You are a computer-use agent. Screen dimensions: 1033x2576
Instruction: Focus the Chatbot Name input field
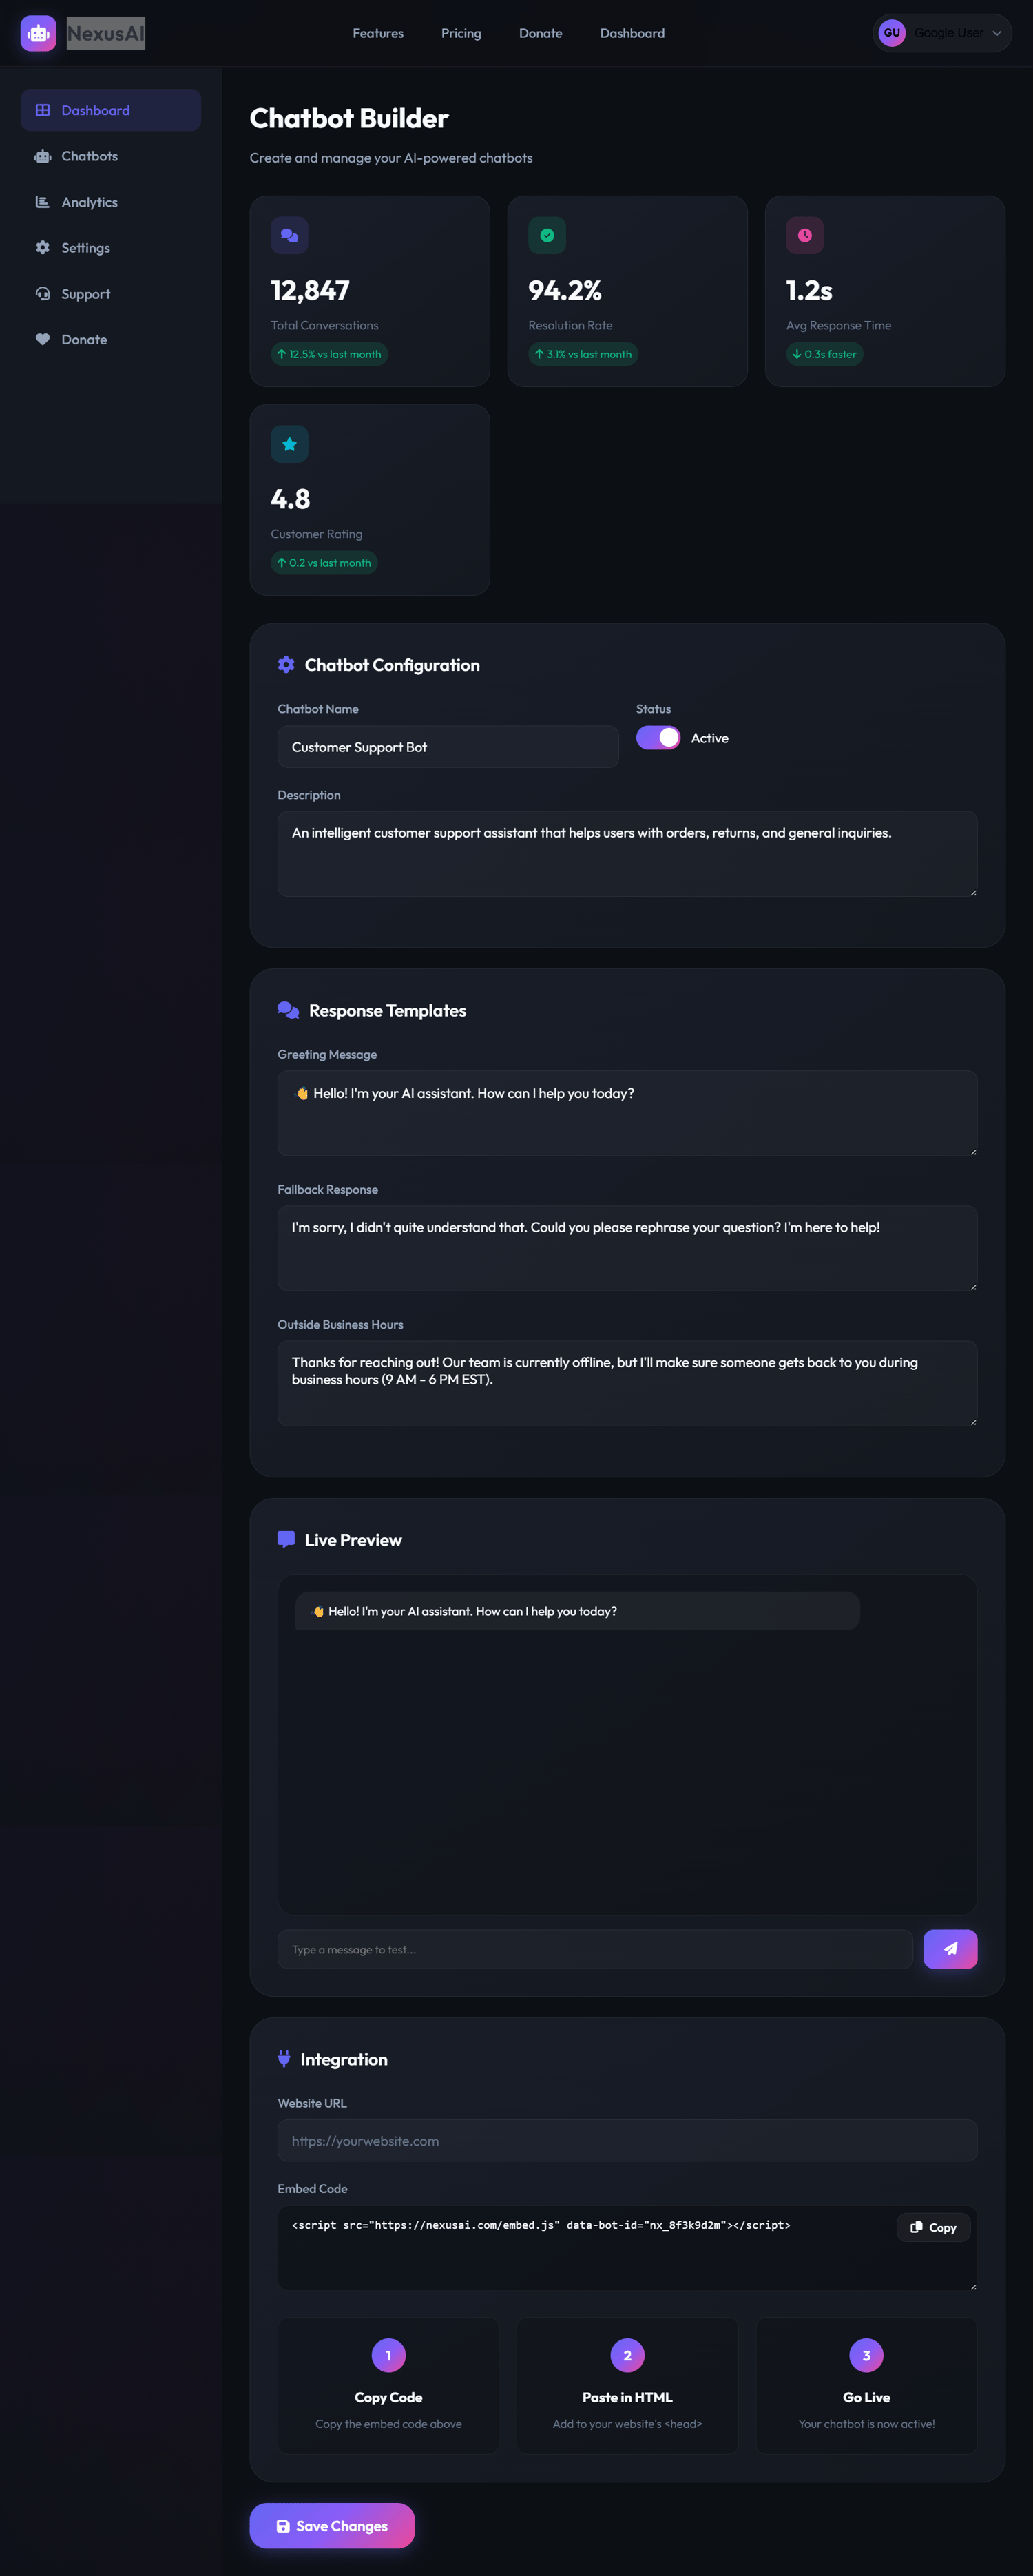click(x=448, y=747)
